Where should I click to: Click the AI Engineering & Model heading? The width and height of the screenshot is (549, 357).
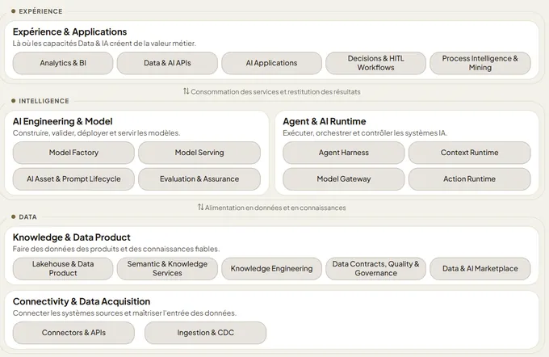point(63,122)
